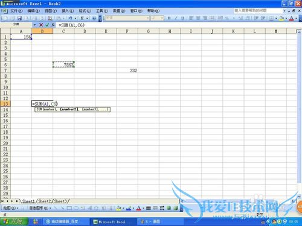Switch to the Sheet3 tab
Image resolution: width=302 pixels, height=226 pixels.
(x=60, y=201)
